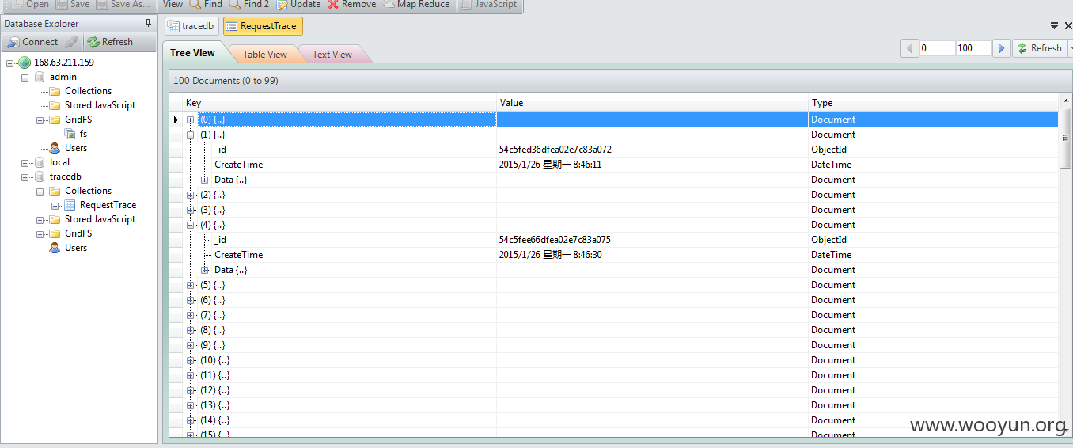1073x448 pixels.
Task: Click the View toolbar menu
Action: click(x=173, y=4)
